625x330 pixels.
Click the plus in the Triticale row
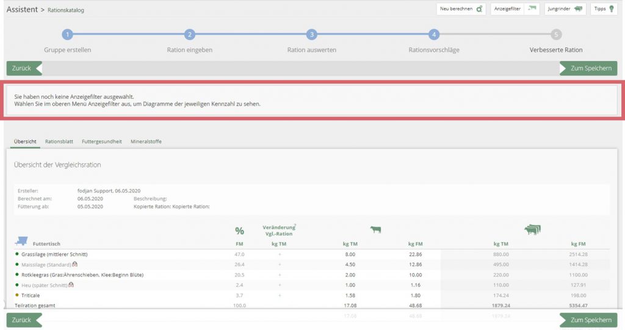tap(280, 296)
